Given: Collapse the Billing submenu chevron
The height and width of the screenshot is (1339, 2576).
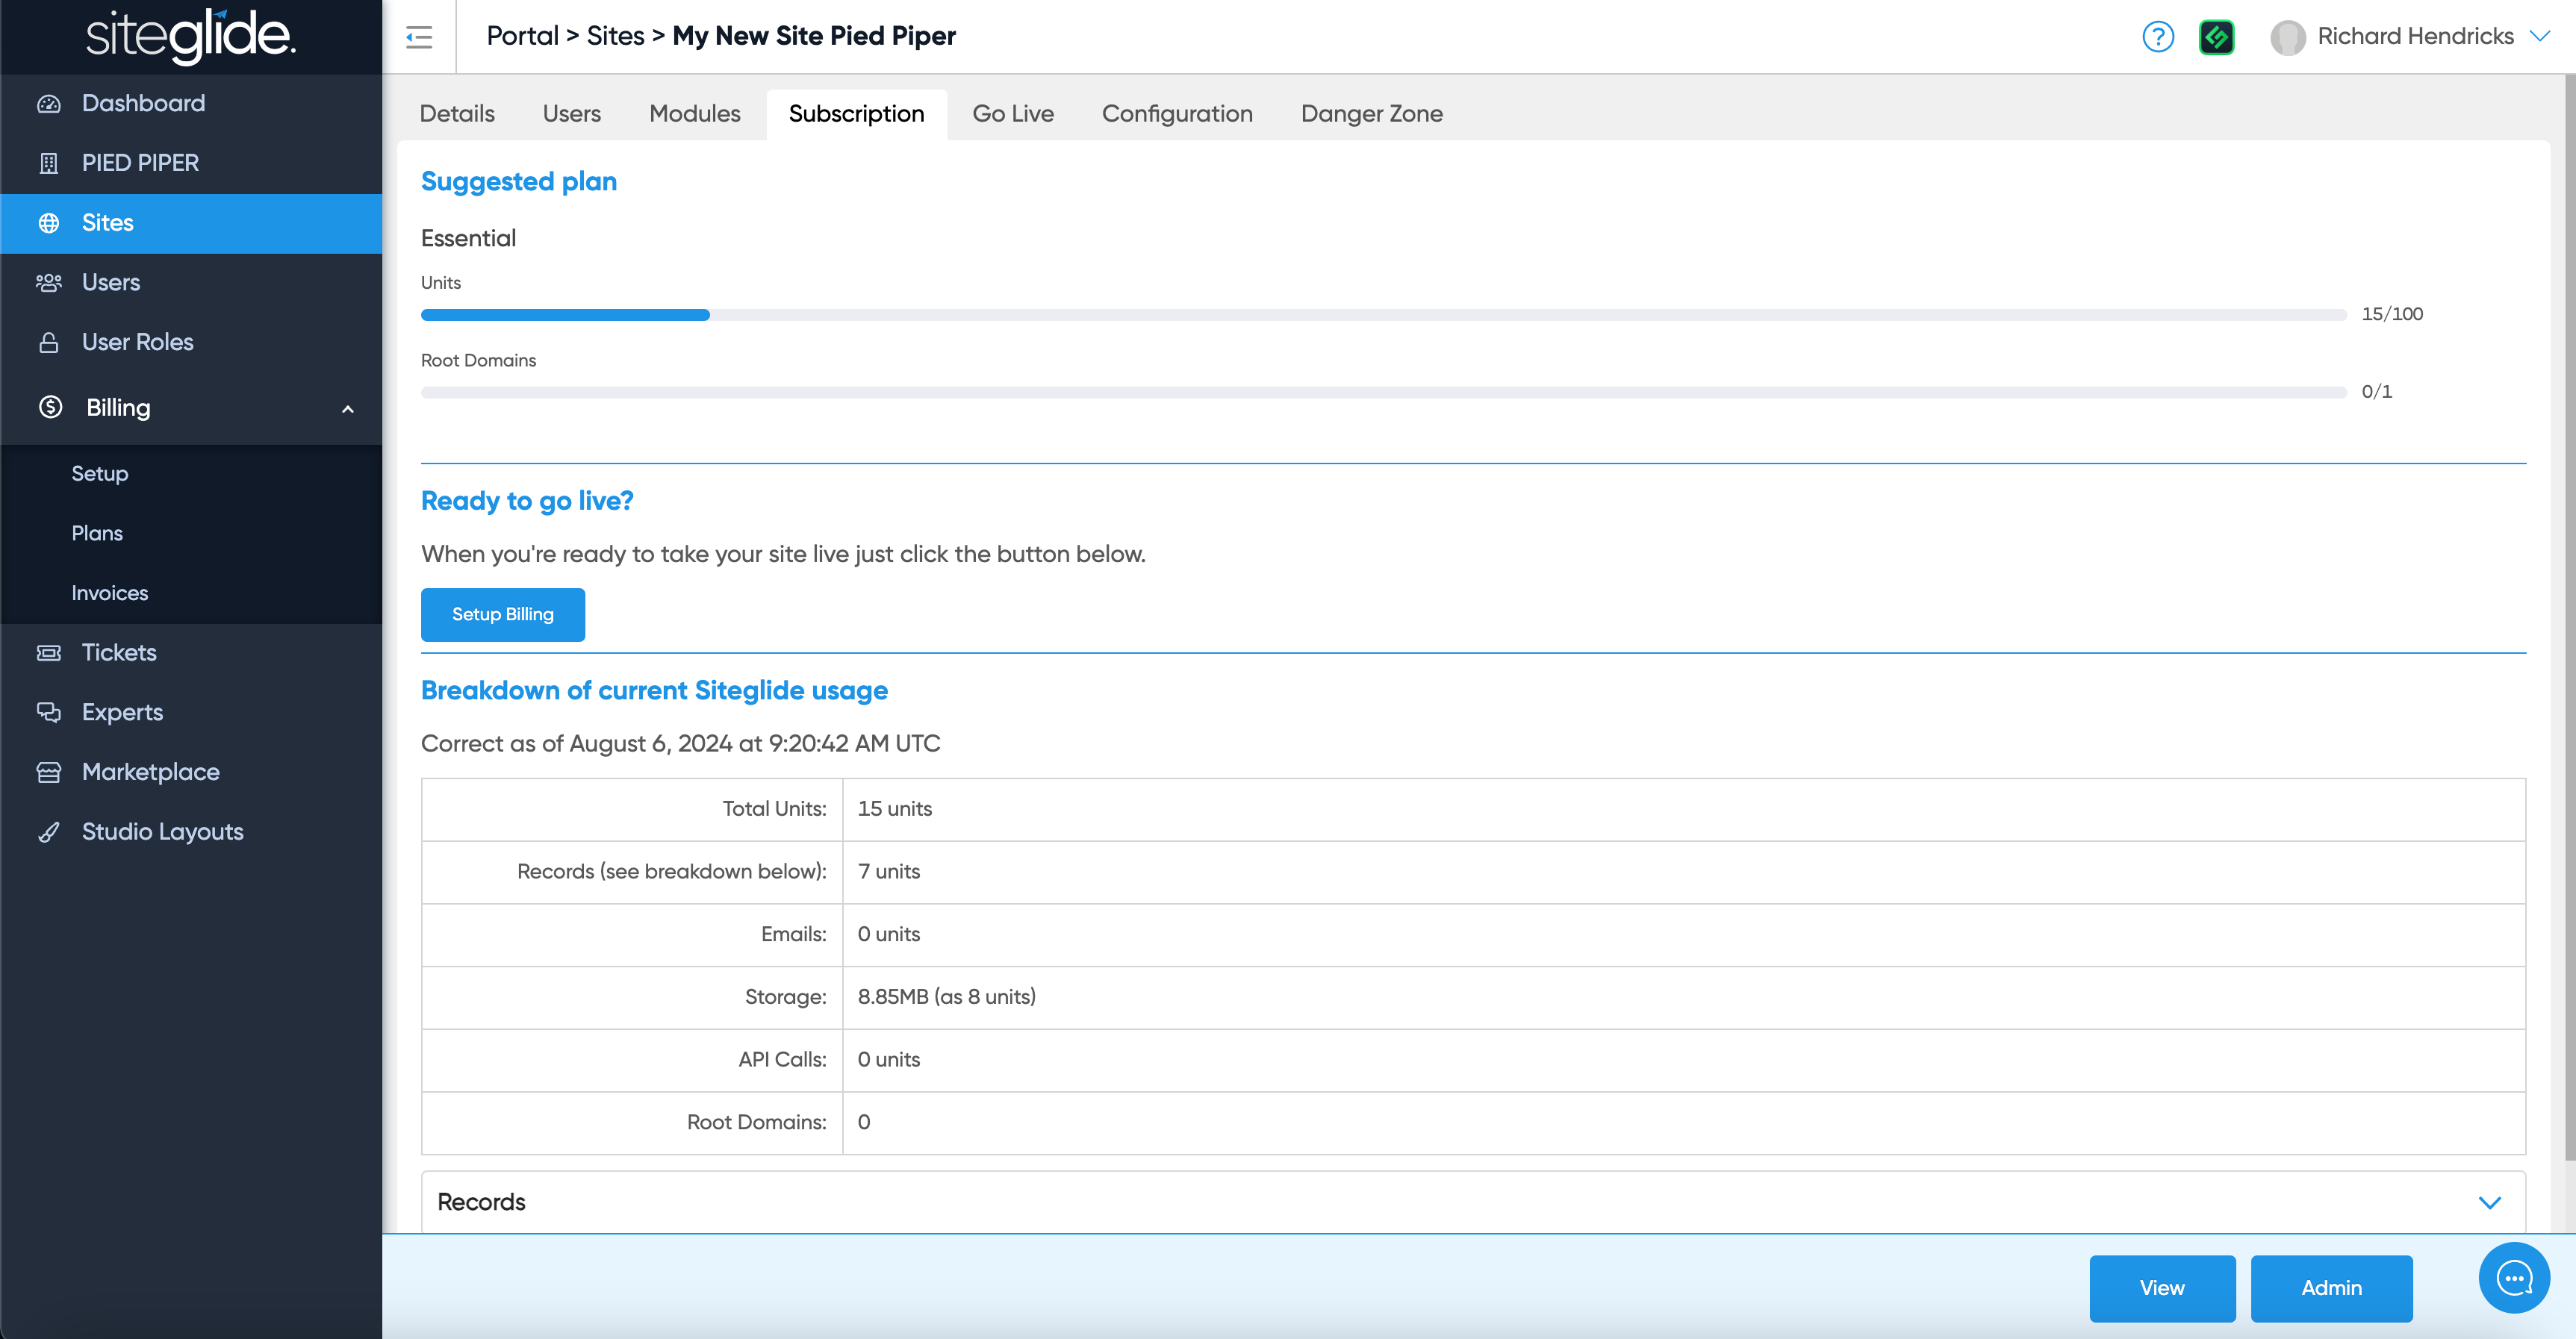Looking at the screenshot, I should coord(348,409).
